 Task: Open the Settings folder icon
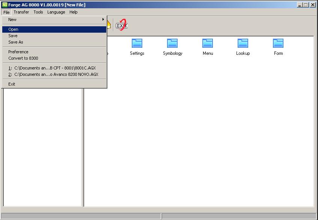pos(137,43)
